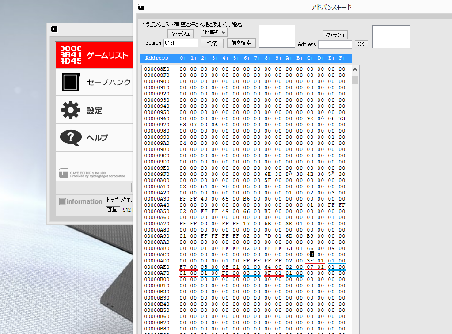Click byte 4B in row 000009F0
The image size is (452, 334).
[310, 174]
